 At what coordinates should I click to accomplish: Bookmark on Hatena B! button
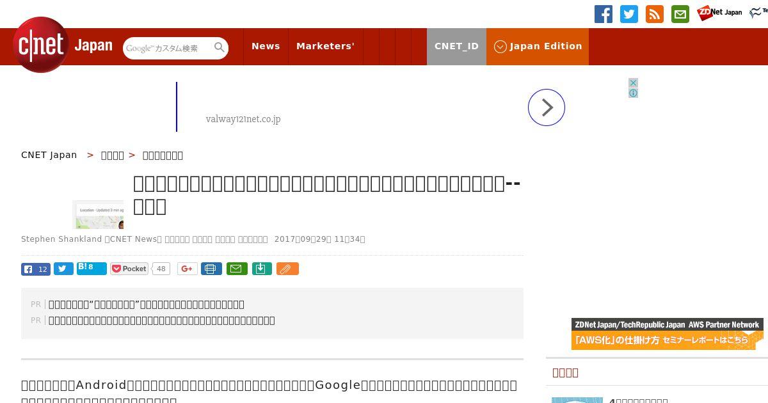[x=92, y=268]
